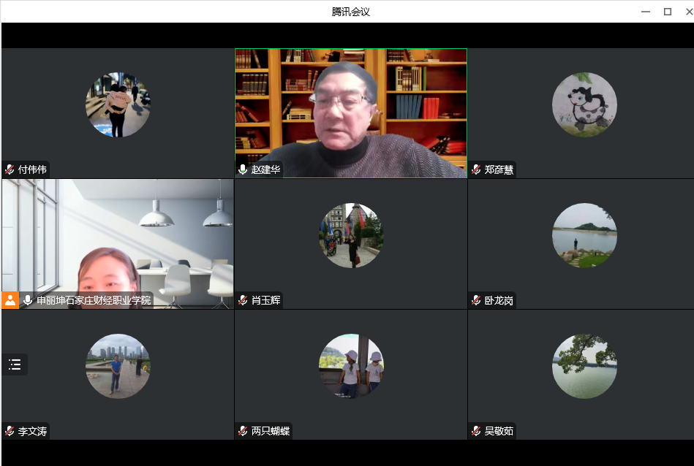The image size is (694, 466).
Task: Click the muted microphone icon beside 付伟伟
Action: point(10,169)
